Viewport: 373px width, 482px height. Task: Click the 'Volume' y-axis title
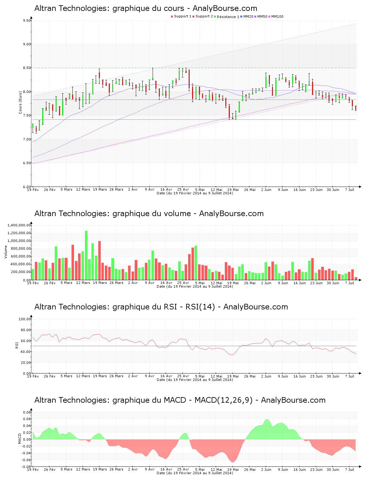6,252
